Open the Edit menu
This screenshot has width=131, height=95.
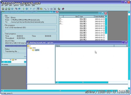point(6,5)
